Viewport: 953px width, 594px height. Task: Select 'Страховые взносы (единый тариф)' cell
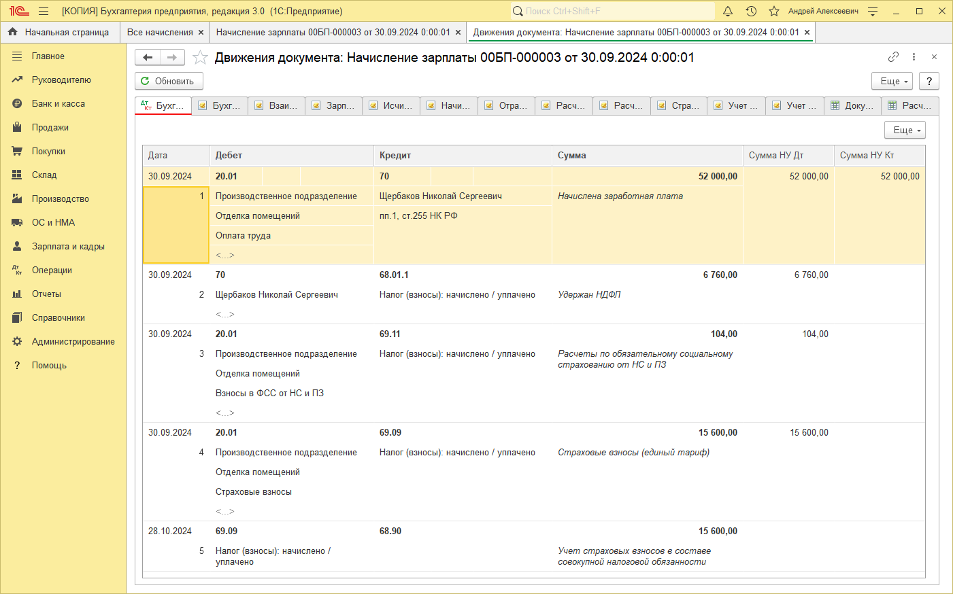[647, 453]
